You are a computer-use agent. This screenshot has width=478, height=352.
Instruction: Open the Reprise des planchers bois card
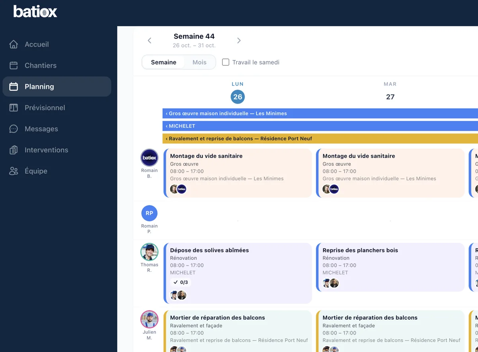390,267
